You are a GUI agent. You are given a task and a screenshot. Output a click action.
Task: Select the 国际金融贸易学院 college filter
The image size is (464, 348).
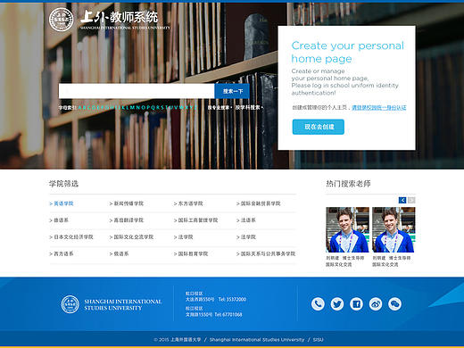tap(259, 203)
